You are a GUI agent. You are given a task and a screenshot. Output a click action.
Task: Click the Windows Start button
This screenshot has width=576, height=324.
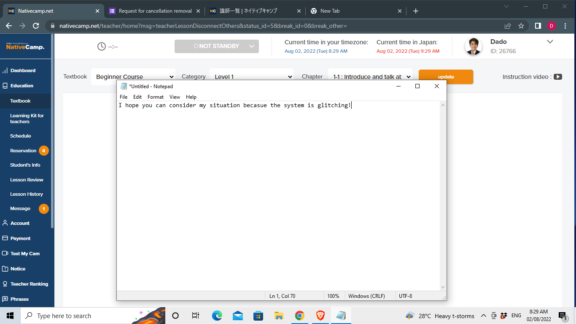click(10, 316)
